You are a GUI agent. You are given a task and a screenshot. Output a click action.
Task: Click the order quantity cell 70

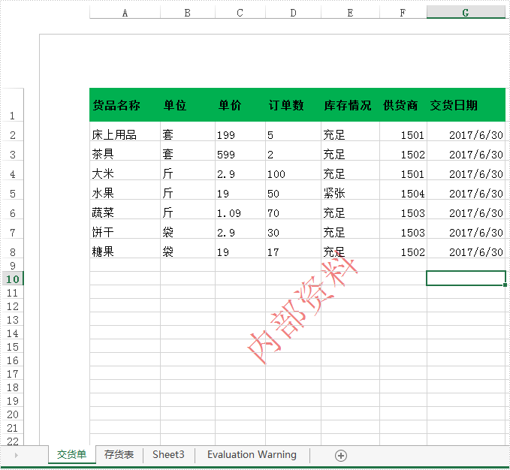pos(293,209)
